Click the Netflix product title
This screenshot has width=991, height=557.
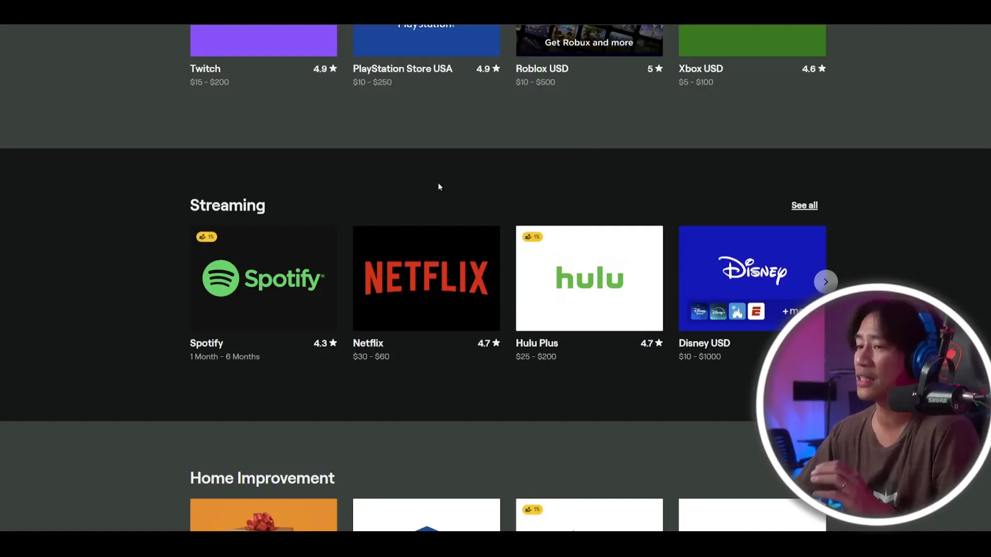(368, 343)
